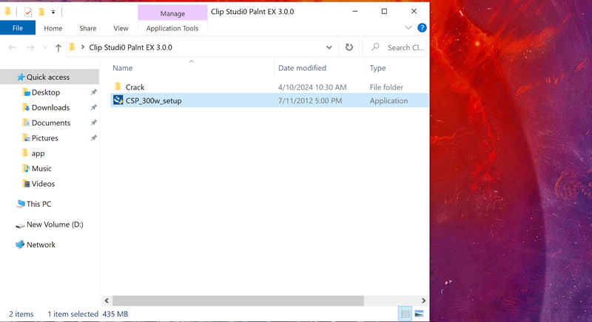Open Documents in the navigation pane

tap(51, 123)
